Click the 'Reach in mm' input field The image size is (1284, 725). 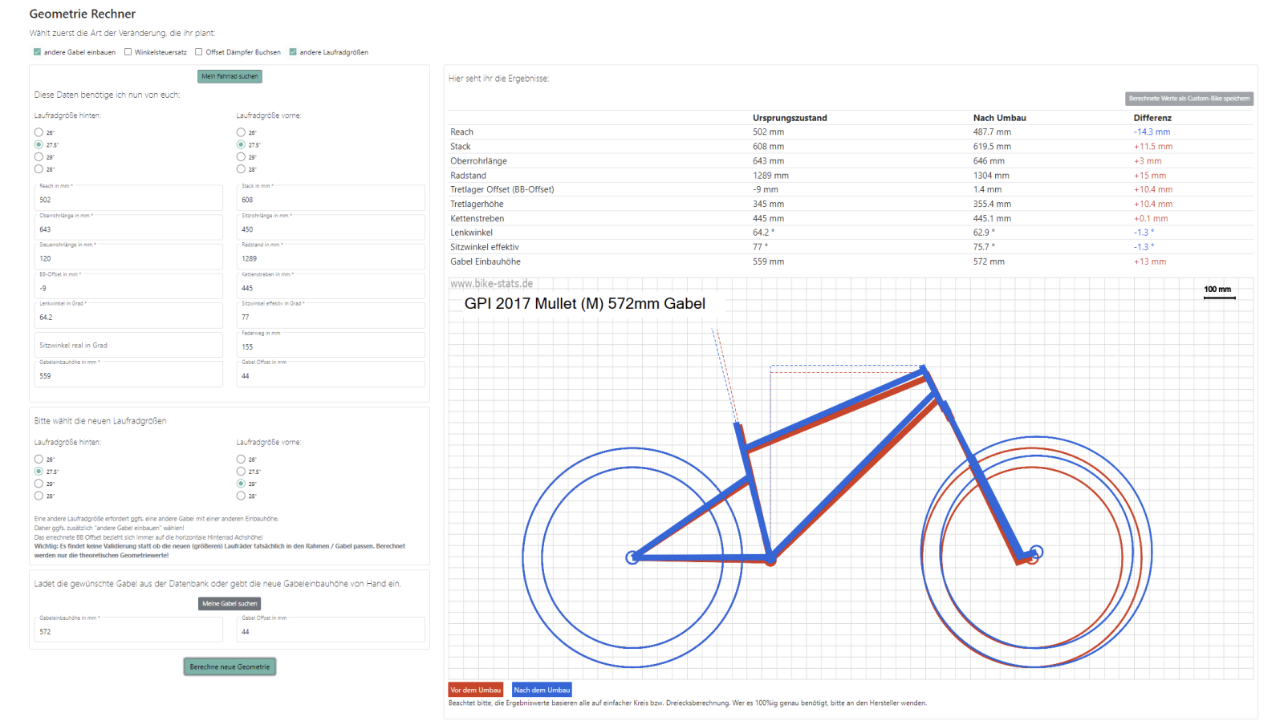(128, 199)
